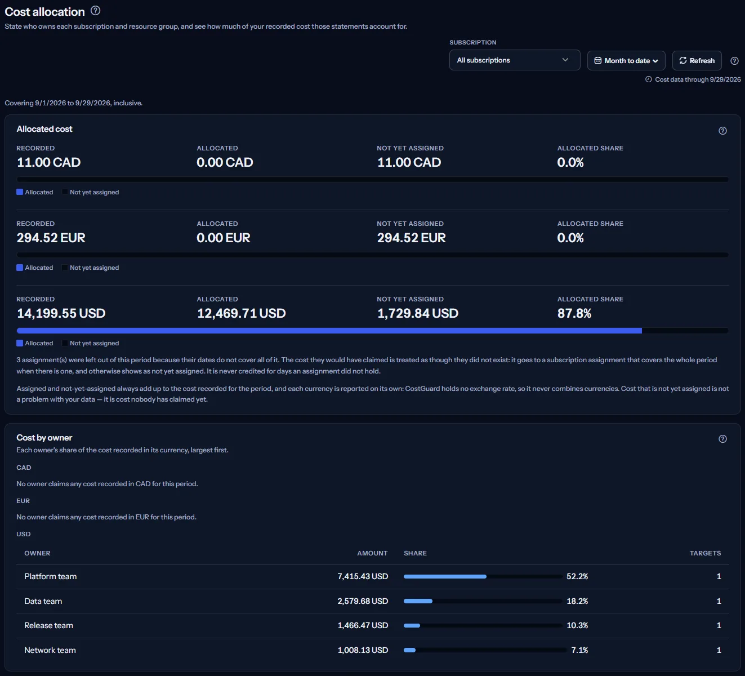Show help for the Allocated cost card
745x676 pixels.
tap(722, 131)
